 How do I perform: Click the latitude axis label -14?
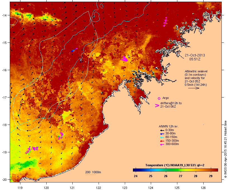(x=4, y=15)
